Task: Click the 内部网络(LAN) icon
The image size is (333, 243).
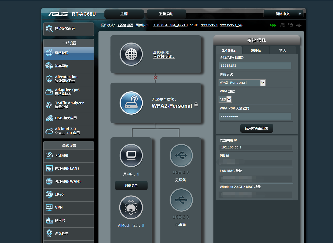Action: coord(49,168)
